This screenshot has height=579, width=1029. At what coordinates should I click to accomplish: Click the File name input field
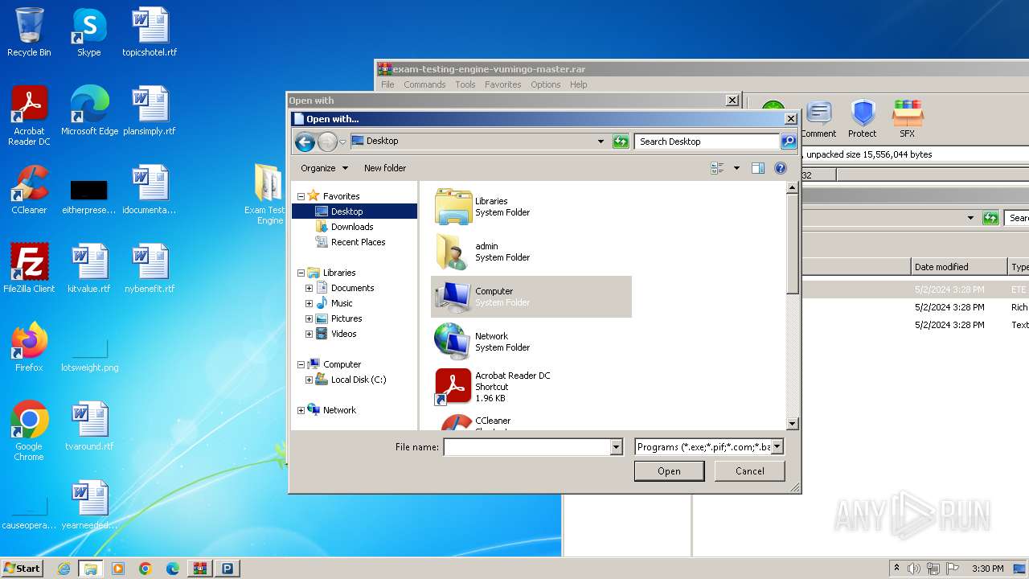[527, 447]
